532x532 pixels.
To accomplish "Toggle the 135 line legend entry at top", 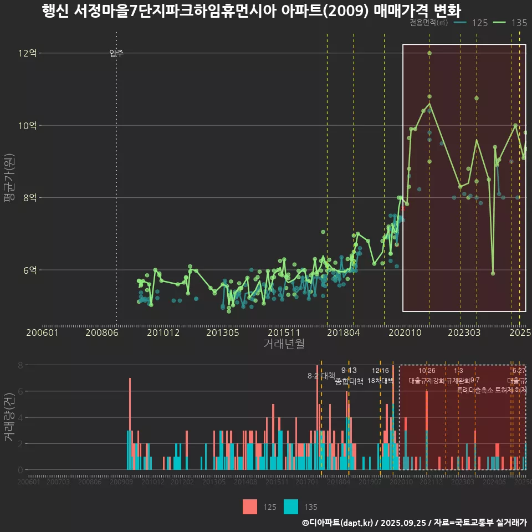I will point(510,23).
